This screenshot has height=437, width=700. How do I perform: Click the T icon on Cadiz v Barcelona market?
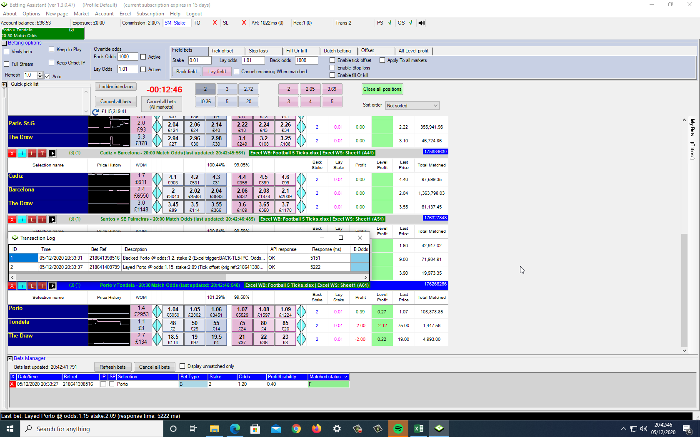coord(42,153)
